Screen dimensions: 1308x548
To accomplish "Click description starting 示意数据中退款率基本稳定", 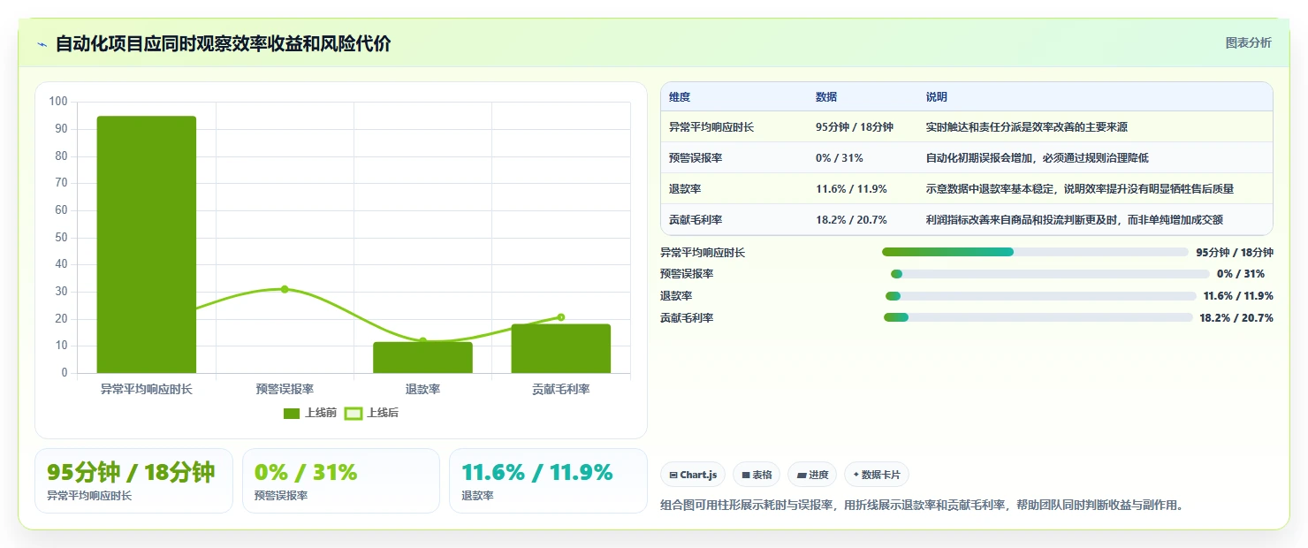I will coord(1080,189).
